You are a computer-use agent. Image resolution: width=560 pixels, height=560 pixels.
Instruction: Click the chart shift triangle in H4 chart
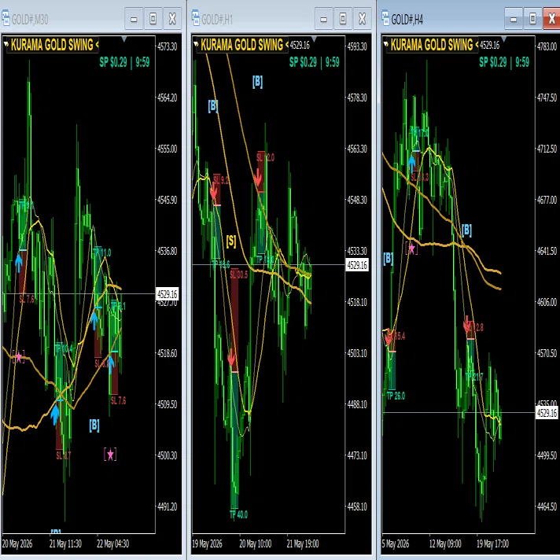[504, 39]
